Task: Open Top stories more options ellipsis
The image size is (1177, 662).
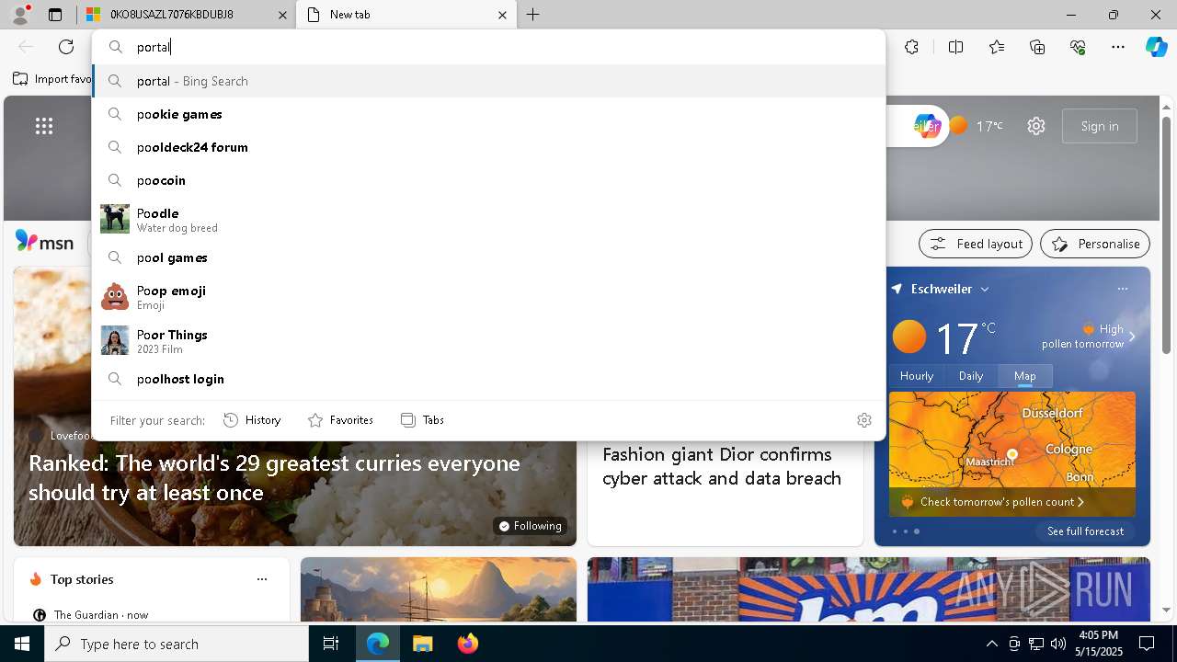Action: (262, 579)
